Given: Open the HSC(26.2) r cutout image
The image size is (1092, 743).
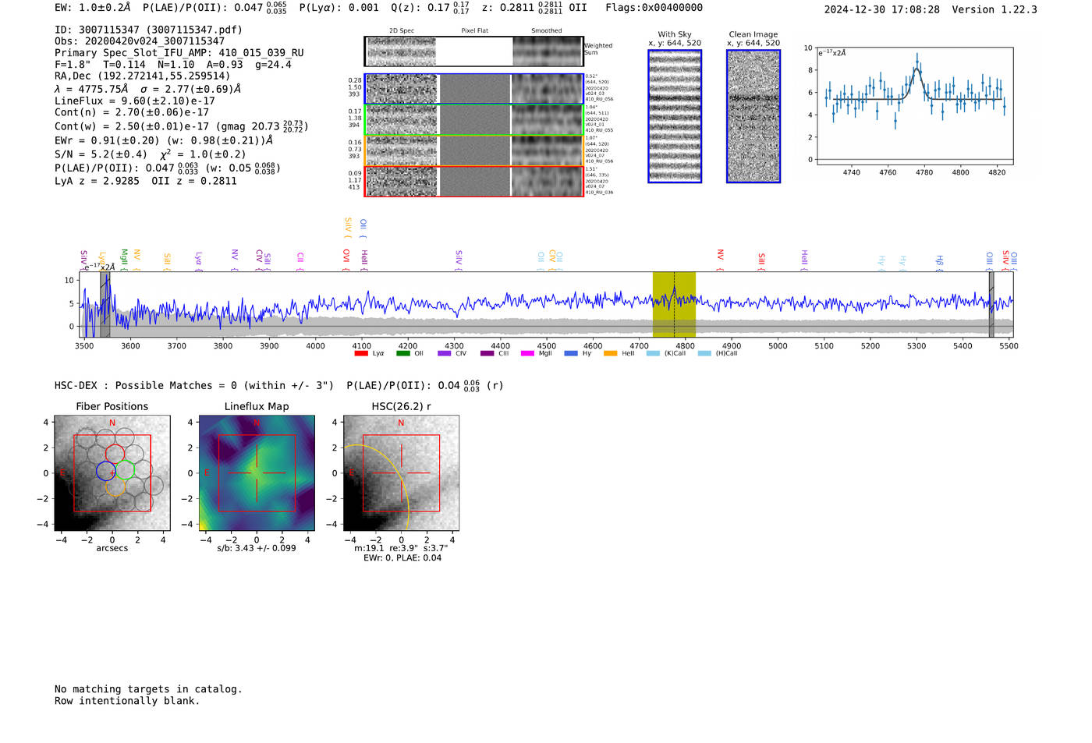Looking at the screenshot, I should pos(401,473).
